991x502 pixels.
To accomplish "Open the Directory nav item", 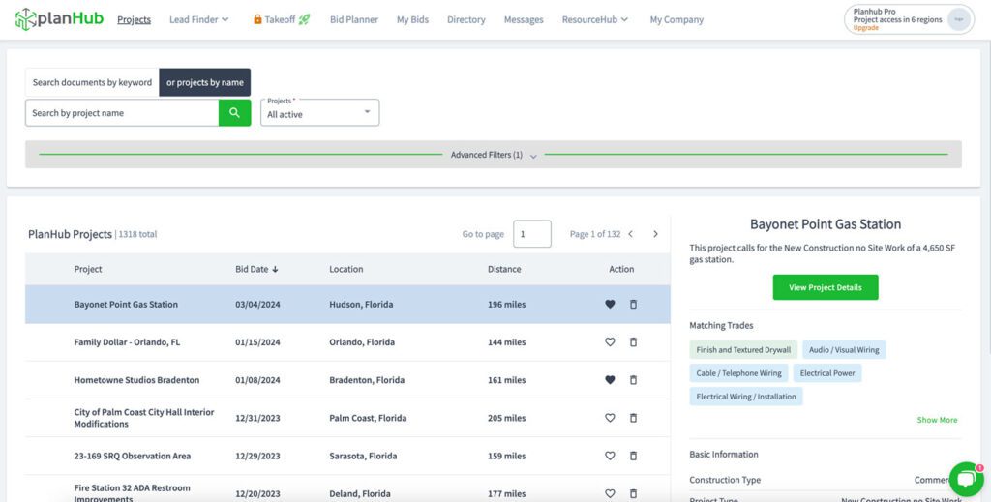I will tap(466, 19).
